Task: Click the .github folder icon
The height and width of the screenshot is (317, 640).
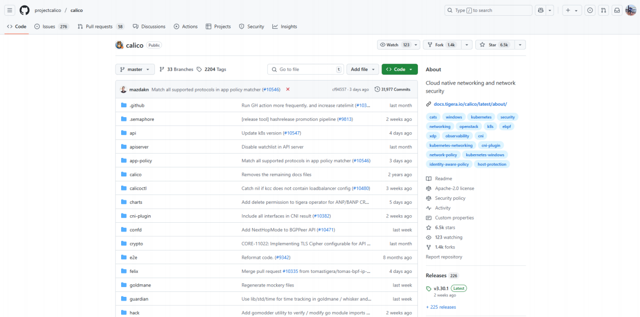Action: click(124, 106)
